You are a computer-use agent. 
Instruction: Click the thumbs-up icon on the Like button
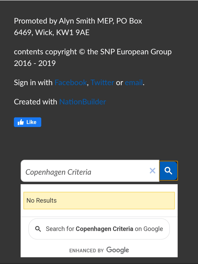pyautogui.click(x=21, y=122)
